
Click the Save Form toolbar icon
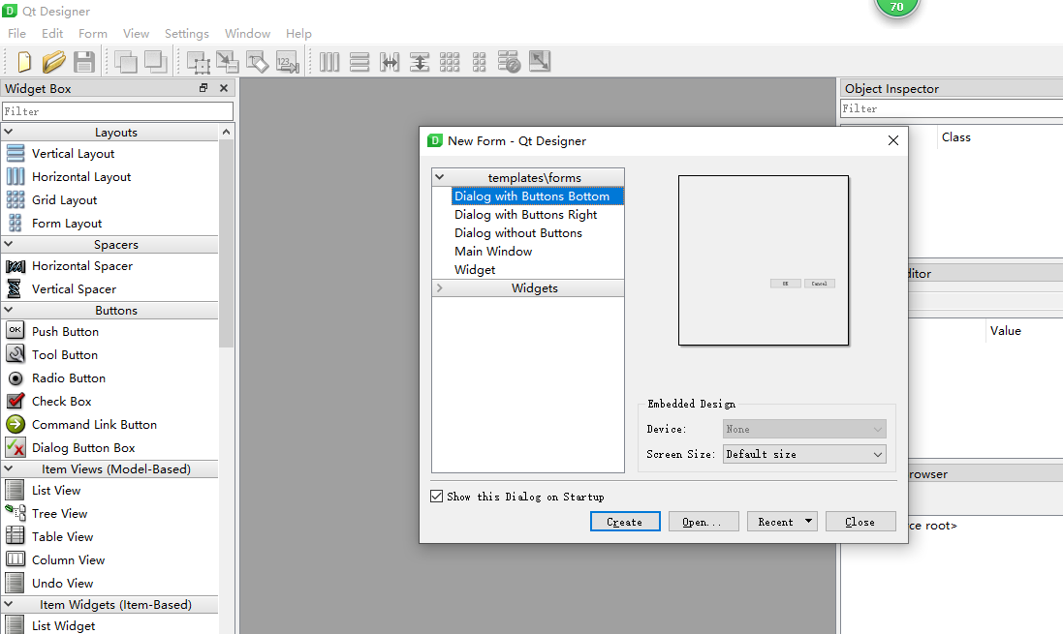(x=85, y=61)
